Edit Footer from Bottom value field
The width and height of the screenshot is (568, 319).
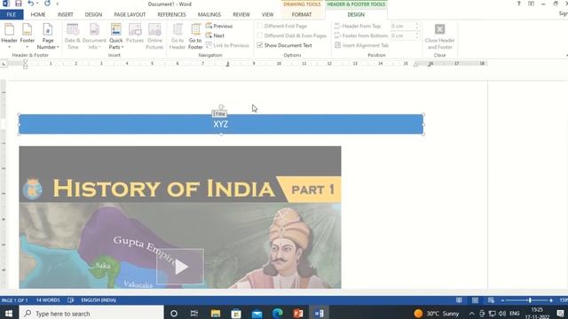[402, 35]
